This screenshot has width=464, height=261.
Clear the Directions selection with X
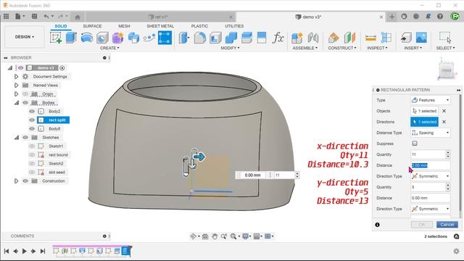tap(444, 122)
